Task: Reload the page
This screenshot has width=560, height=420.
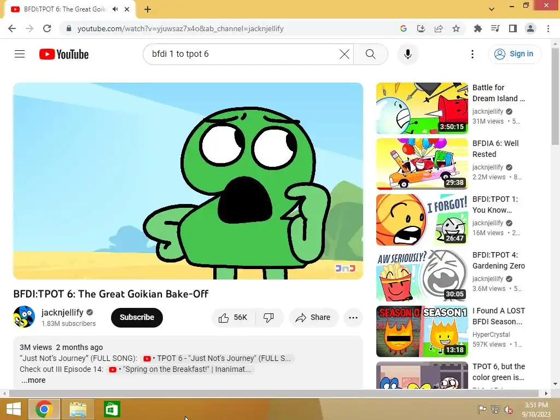Action: point(47,28)
